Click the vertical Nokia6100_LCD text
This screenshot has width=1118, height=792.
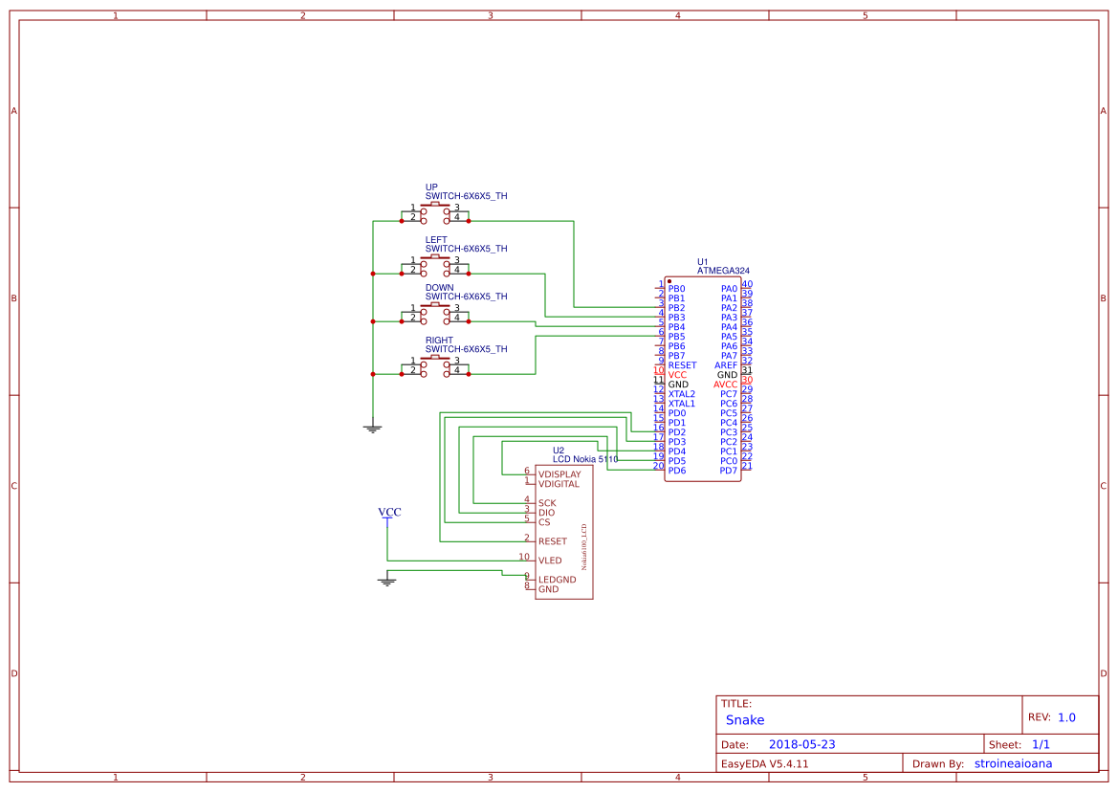tap(584, 547)
